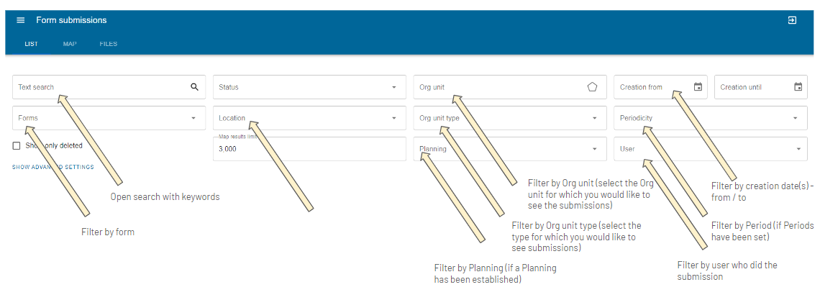Viewport: 820px width, 300px height.
Task: Select the LIST tab
Action: tap(31, 44)
